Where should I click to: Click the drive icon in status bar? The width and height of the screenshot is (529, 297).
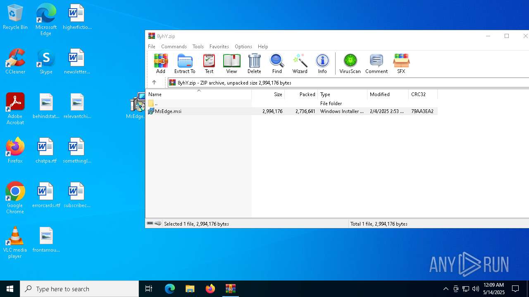(150, 224)
